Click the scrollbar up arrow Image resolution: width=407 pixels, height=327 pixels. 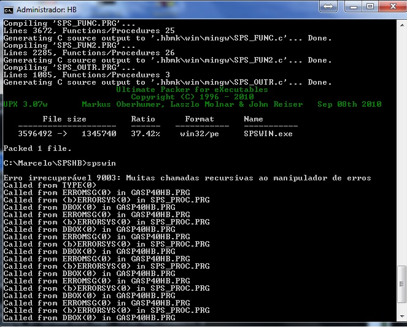point(402,25)
